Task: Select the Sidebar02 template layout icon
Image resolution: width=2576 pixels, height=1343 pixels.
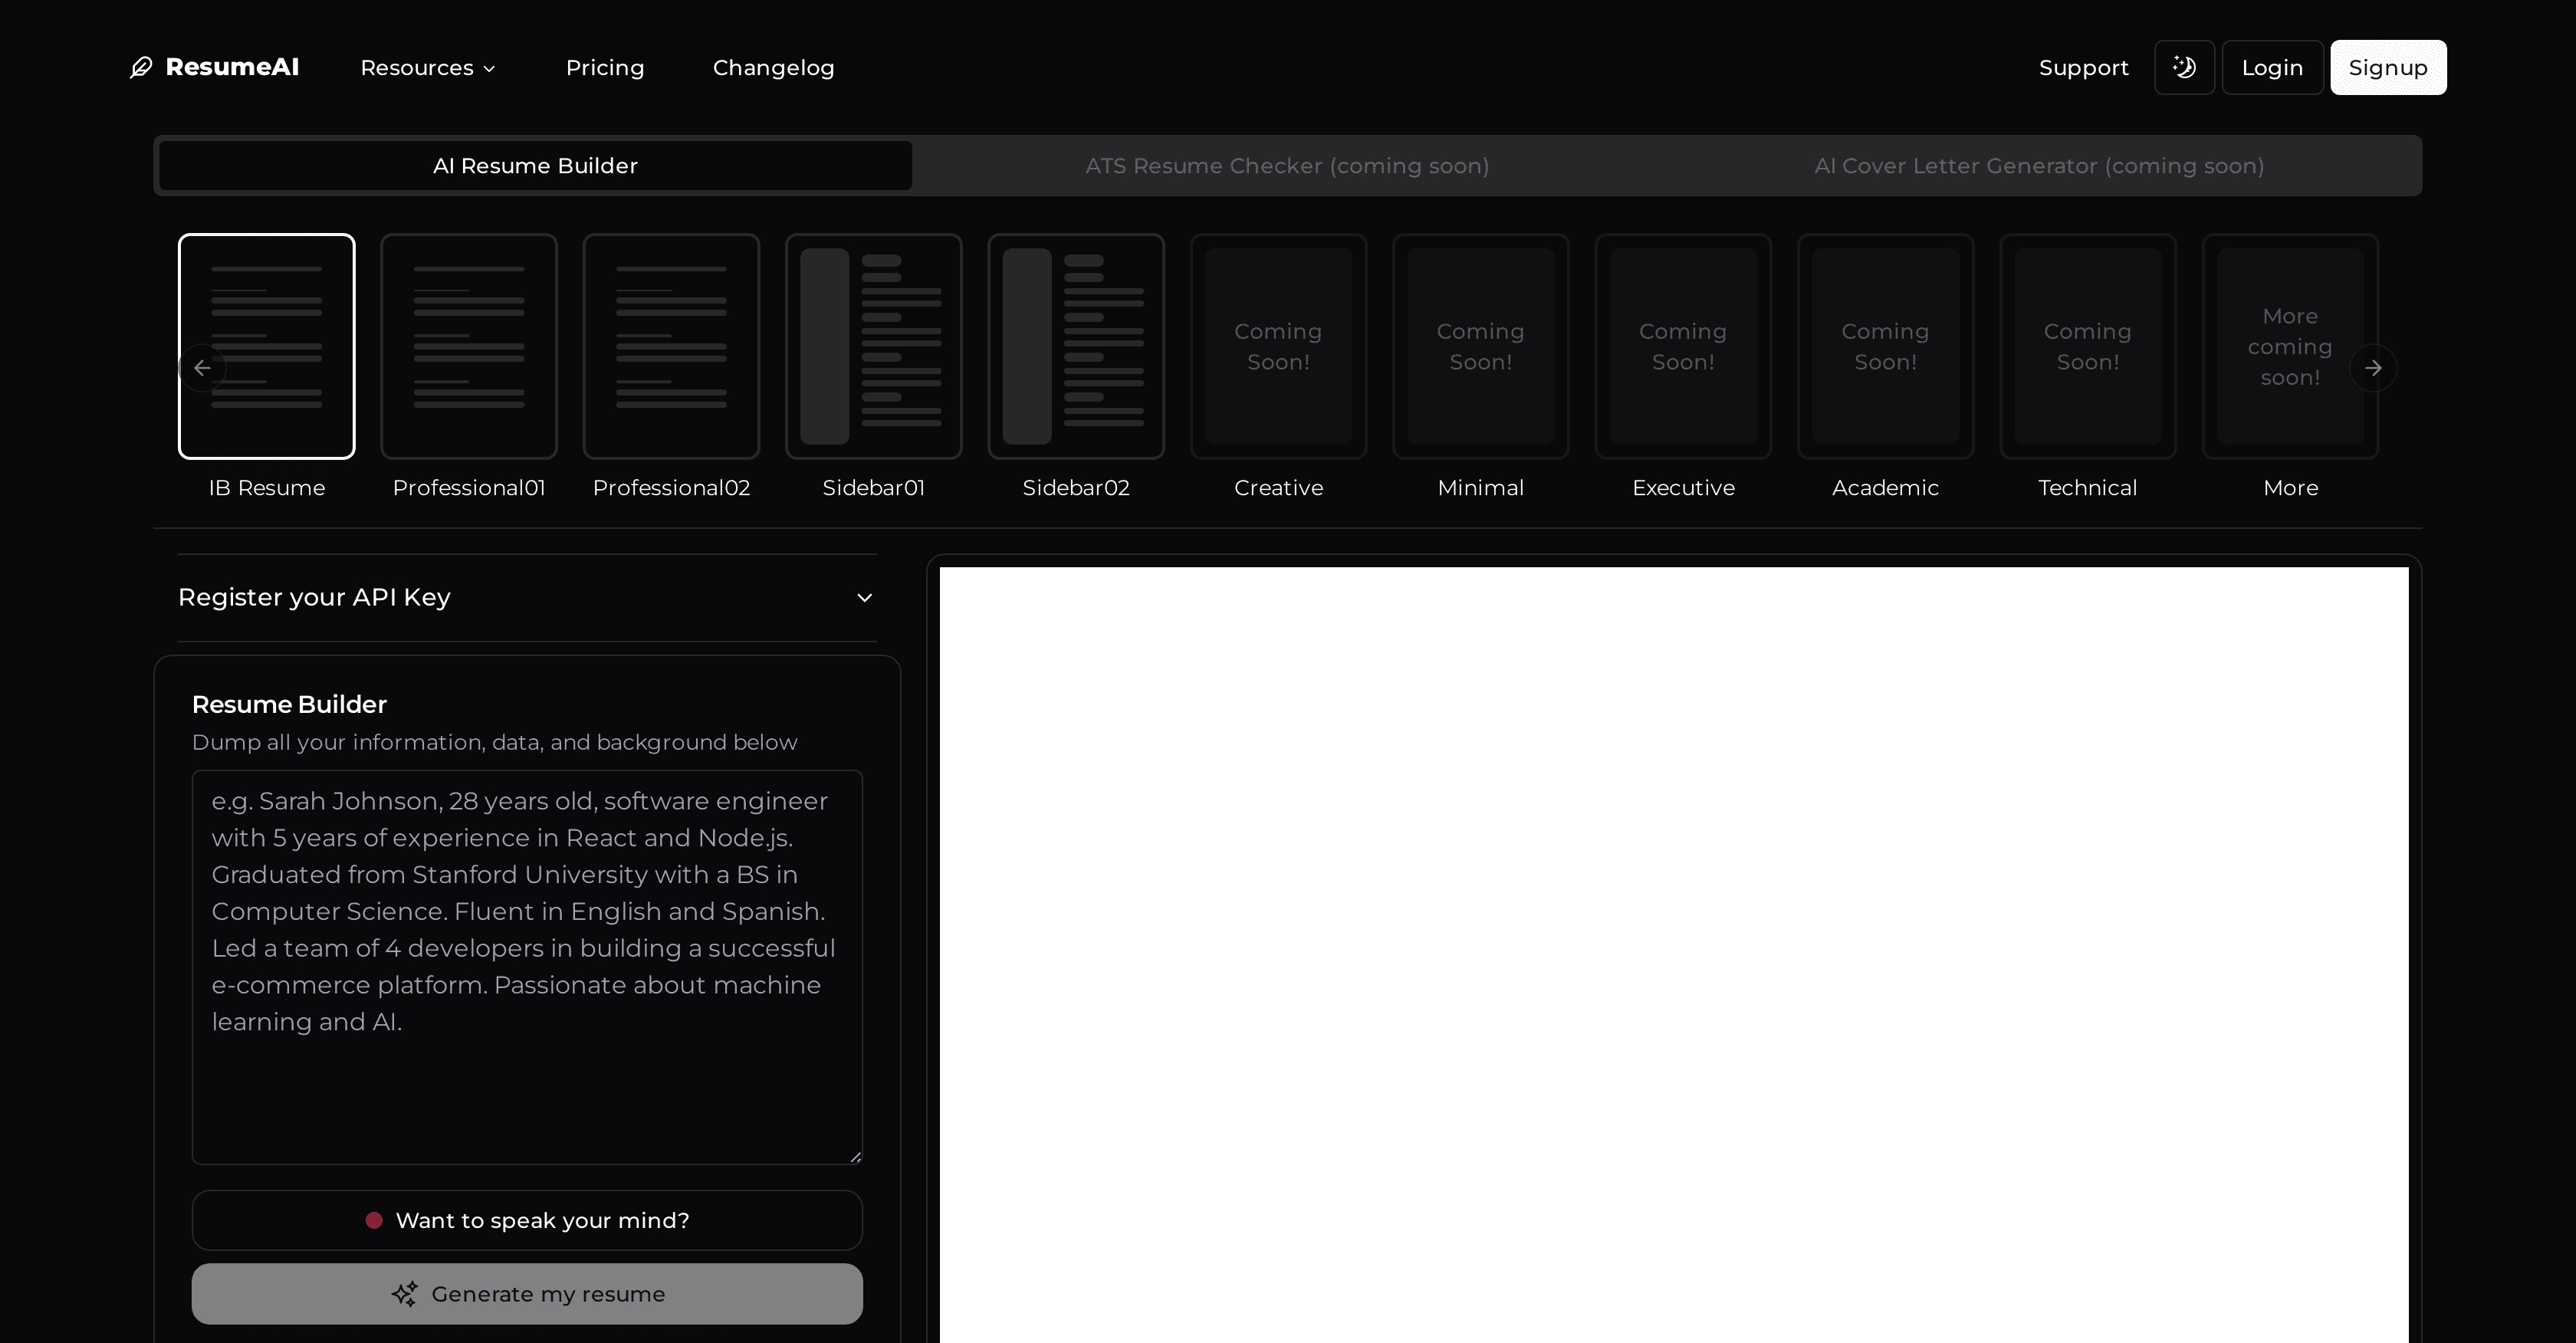Action: pyautogui.click(x=1075, y=346)
